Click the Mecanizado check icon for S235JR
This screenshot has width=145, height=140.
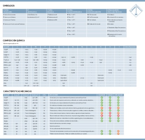point(118,98)
